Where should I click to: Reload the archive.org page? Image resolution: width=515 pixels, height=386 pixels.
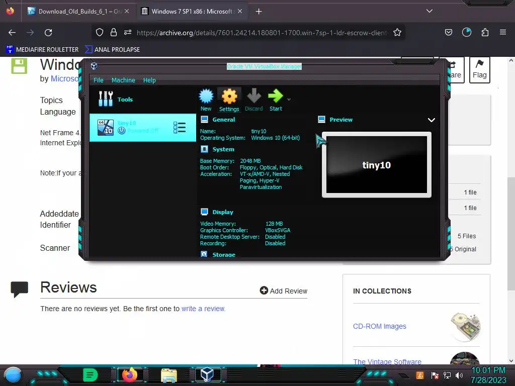tap(48, 33)
